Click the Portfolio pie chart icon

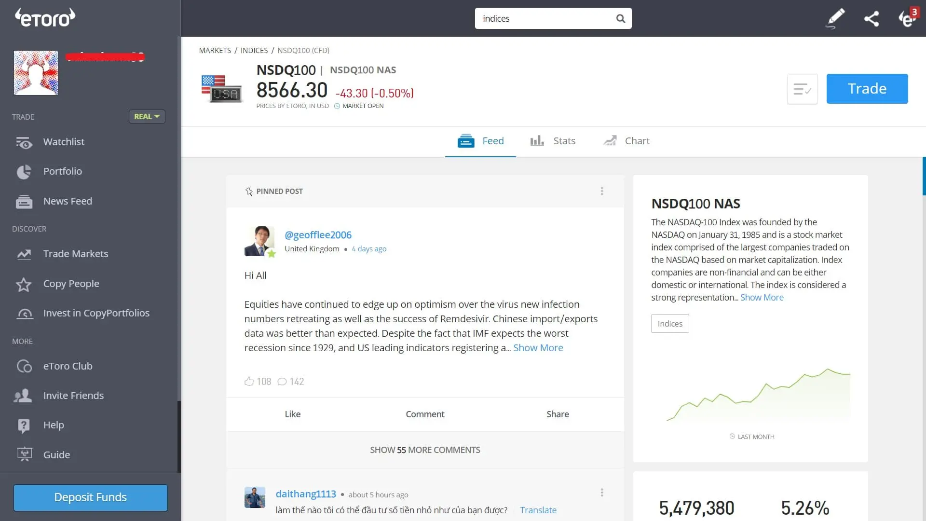(24, 172)
